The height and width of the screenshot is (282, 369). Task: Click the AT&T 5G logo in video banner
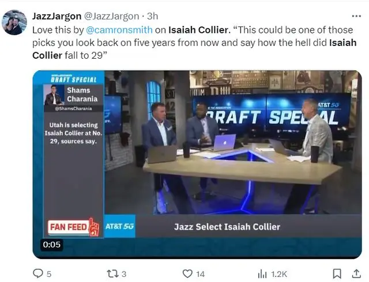point(119,226)
